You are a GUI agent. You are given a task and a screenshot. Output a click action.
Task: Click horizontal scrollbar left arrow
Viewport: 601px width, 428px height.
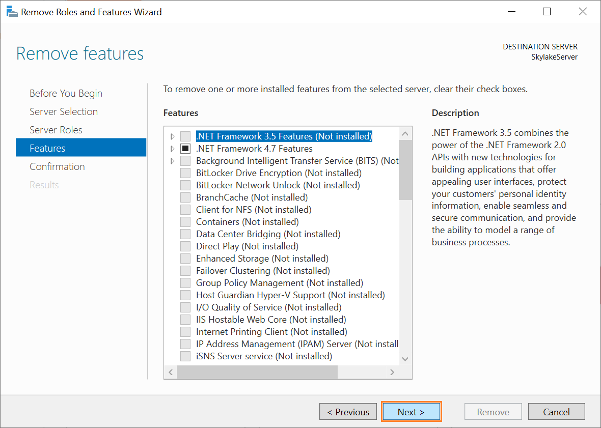coord(171,372)
